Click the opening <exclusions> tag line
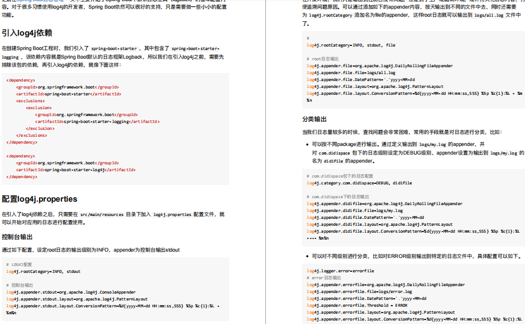 pos(30,101)
